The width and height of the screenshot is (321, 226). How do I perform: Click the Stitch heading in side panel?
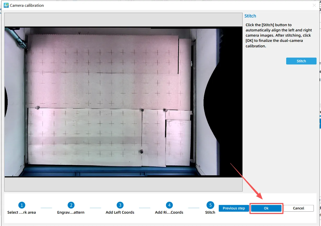coord(250,16)
